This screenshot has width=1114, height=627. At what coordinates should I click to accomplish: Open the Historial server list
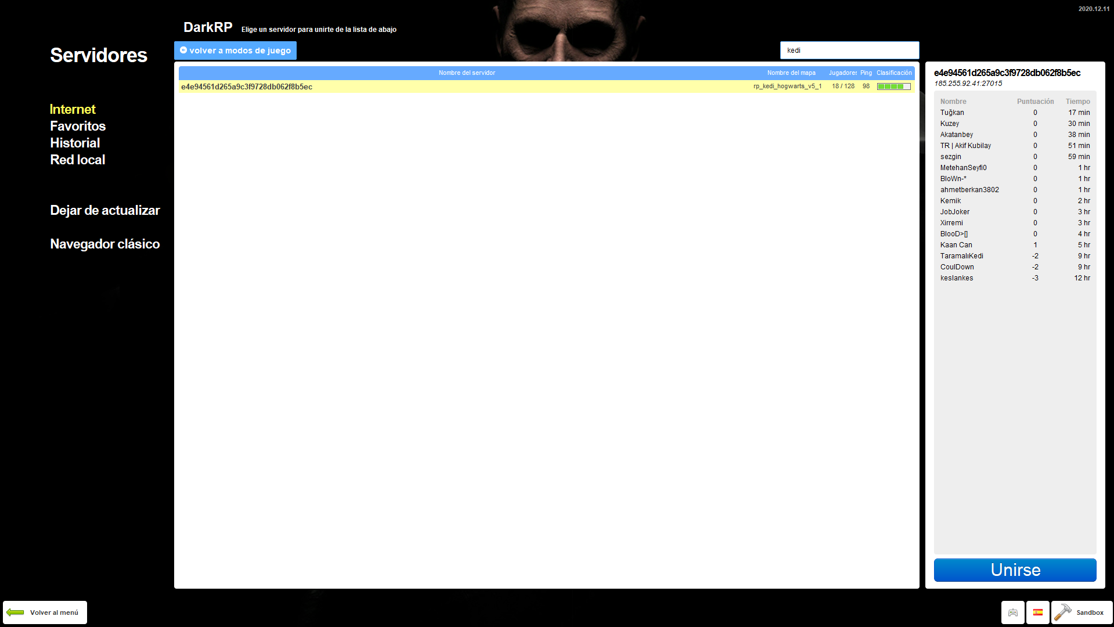pyautogui.click(x=74, y=143)
